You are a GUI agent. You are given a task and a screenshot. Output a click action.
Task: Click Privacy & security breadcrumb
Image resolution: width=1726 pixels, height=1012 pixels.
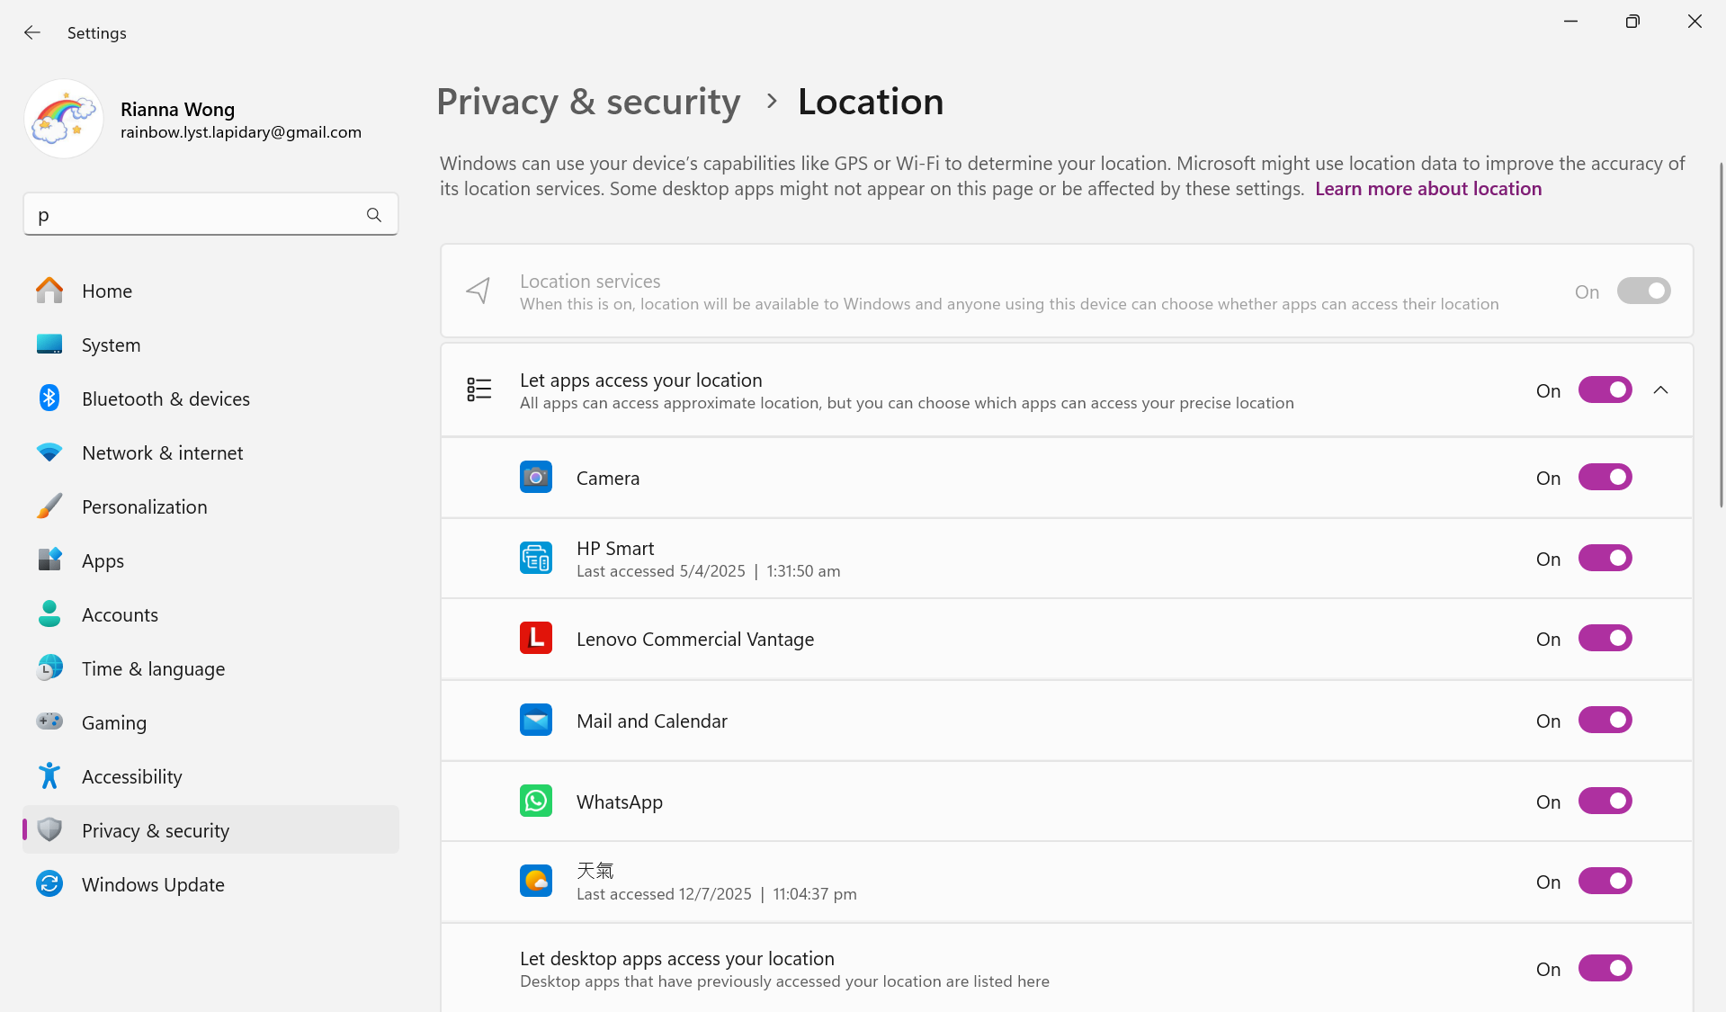coord(588,102)
